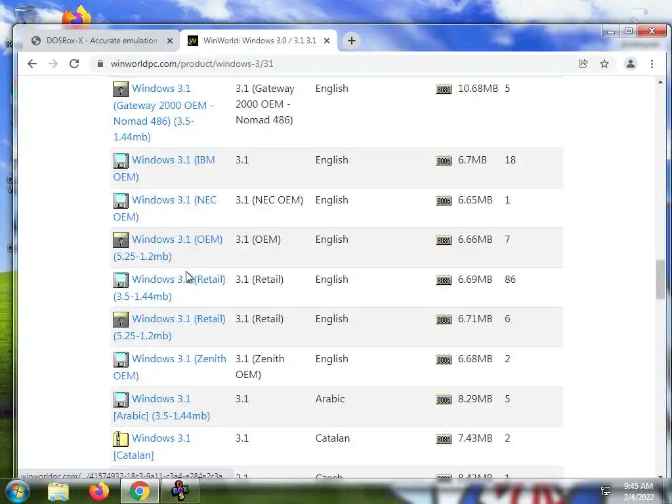Share this page using the share icon
Image resolution: width=672 pixels, height=504 pixels.
coord(583,64)
